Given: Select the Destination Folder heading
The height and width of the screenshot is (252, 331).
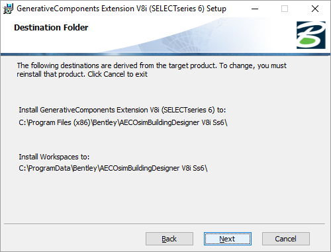Looking at the screenshot, I should click(51, 28).
